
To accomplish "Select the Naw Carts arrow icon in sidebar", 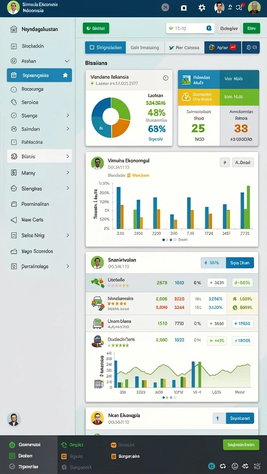I will [13, 220].
